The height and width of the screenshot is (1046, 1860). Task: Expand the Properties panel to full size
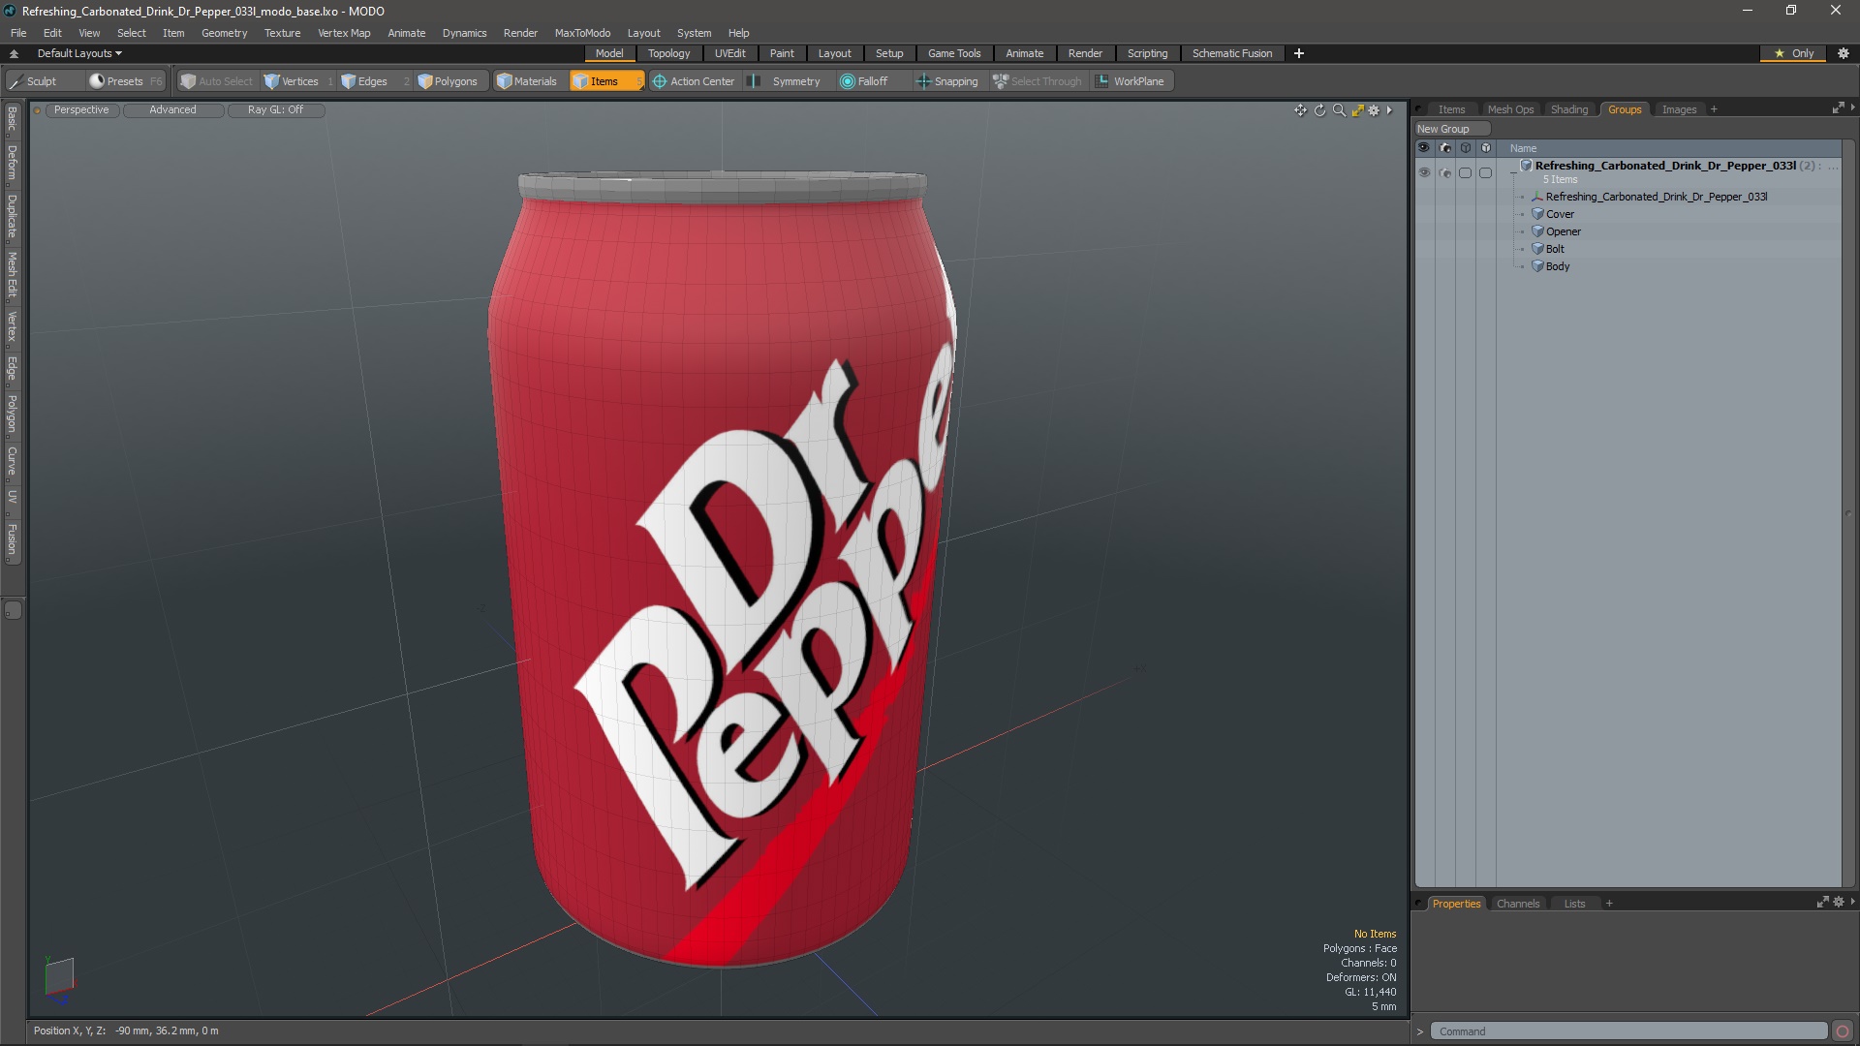[1822, 902]
